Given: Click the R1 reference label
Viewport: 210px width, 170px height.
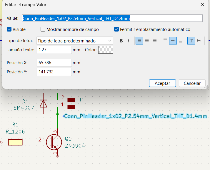Looking at the screenshot, I should (15, 125).
